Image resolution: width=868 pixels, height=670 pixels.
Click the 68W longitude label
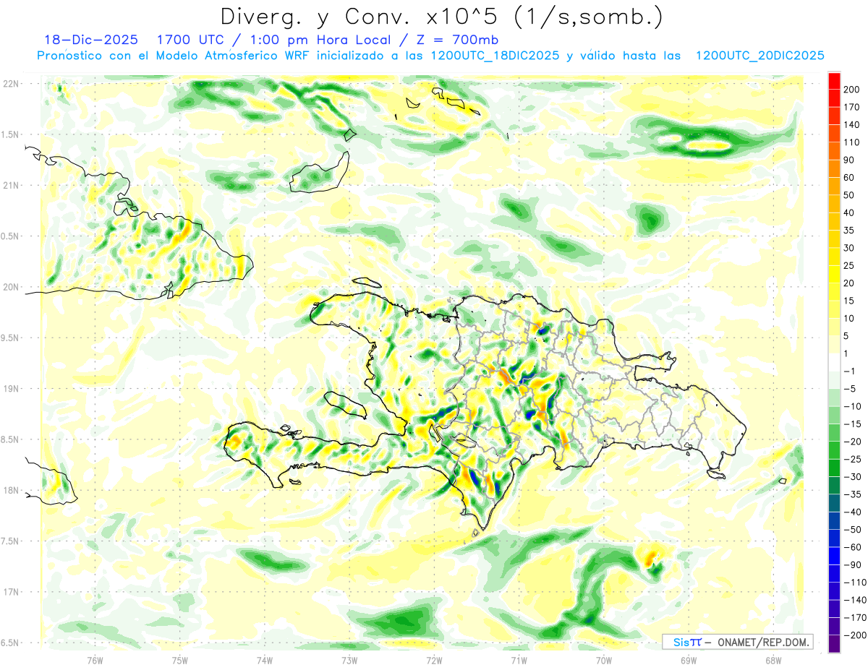[x=773, y=661]
